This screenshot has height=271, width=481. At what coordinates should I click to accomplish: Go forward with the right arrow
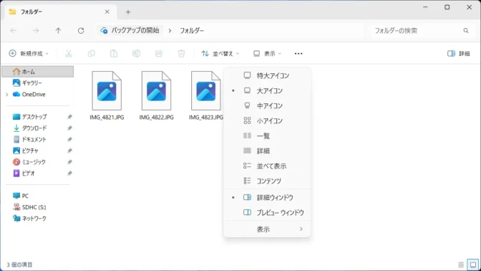(x=36, y=30)
